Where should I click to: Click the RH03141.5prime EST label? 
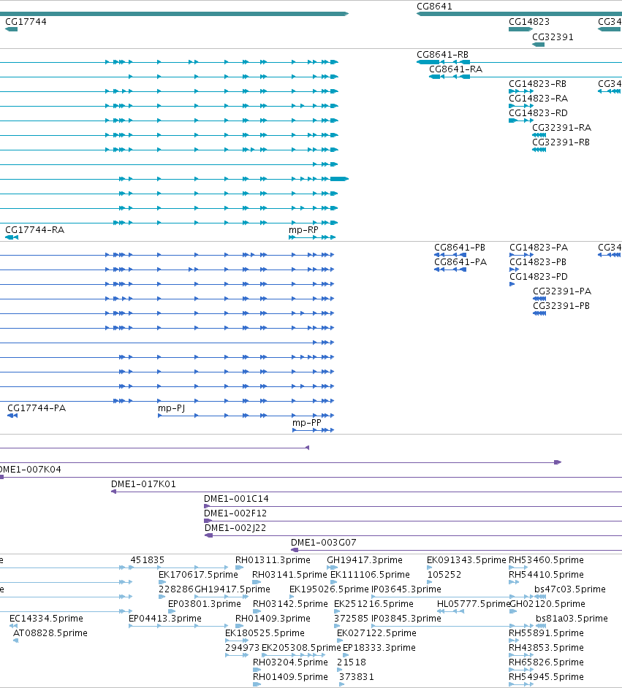click(x=289, y=574)
